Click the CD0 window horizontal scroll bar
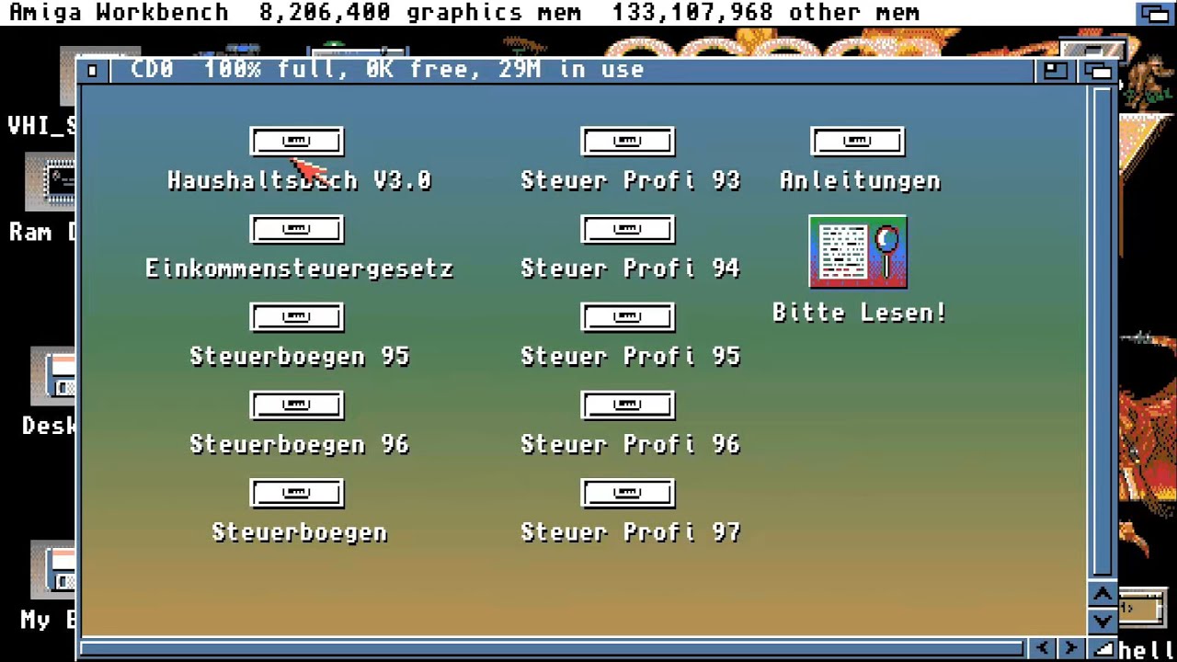This screenshot has height=662, width=1177. click(x=553, y=649)
